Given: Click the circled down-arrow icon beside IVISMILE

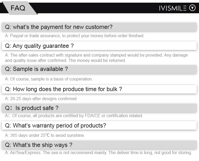Looking at the screenshot, I should 192,8.
